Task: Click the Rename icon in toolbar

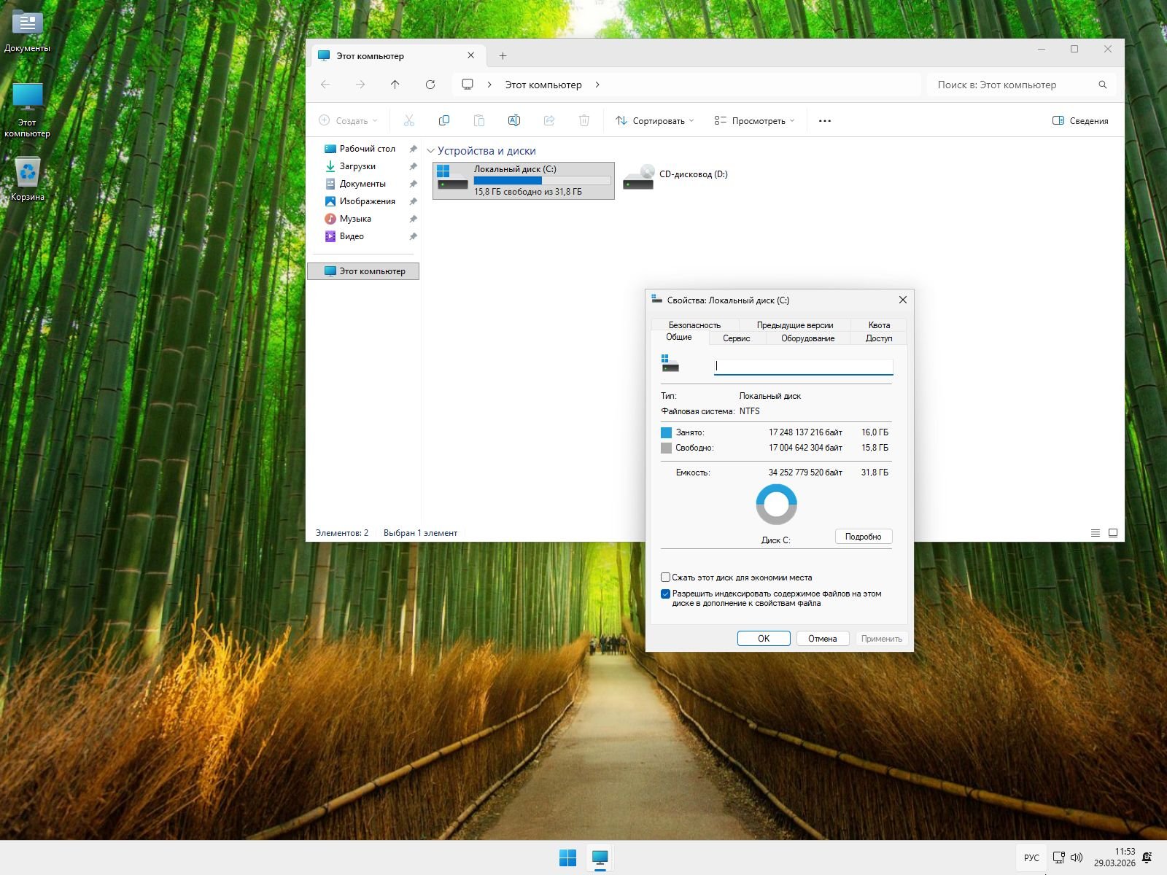Action: [x=513, y=120]
